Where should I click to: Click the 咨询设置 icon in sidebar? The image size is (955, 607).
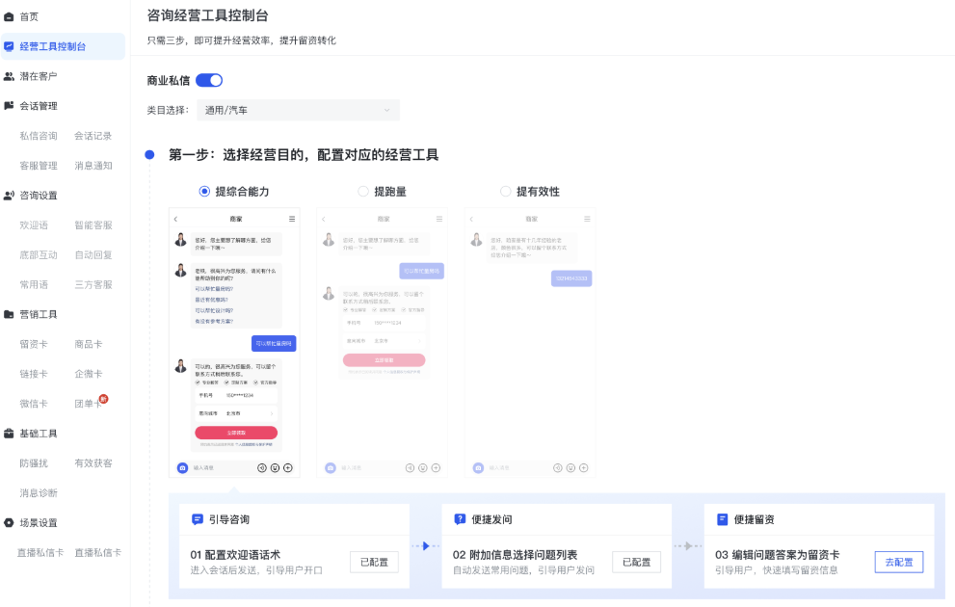click(9, 196)
